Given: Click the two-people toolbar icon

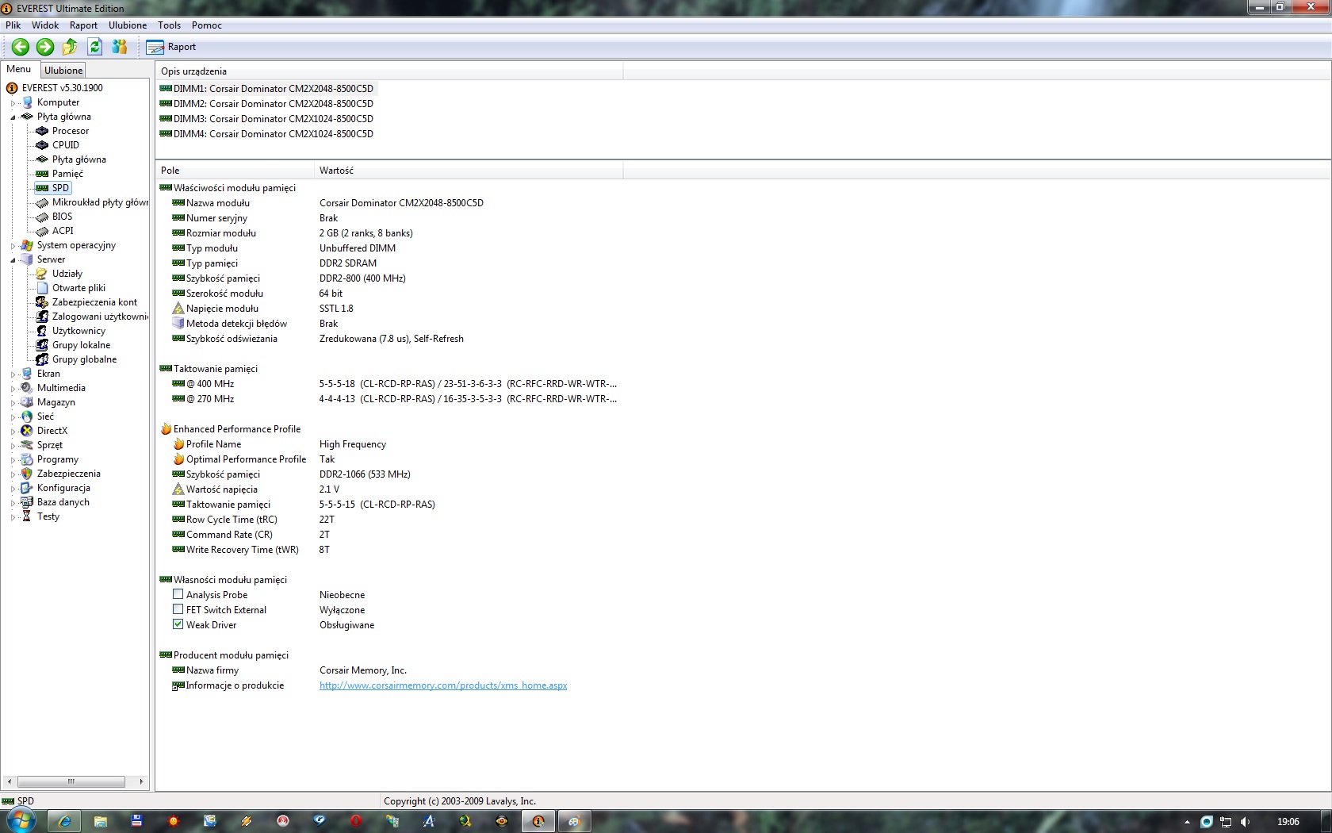Looking at the screenshot, I should pos(120,47).
